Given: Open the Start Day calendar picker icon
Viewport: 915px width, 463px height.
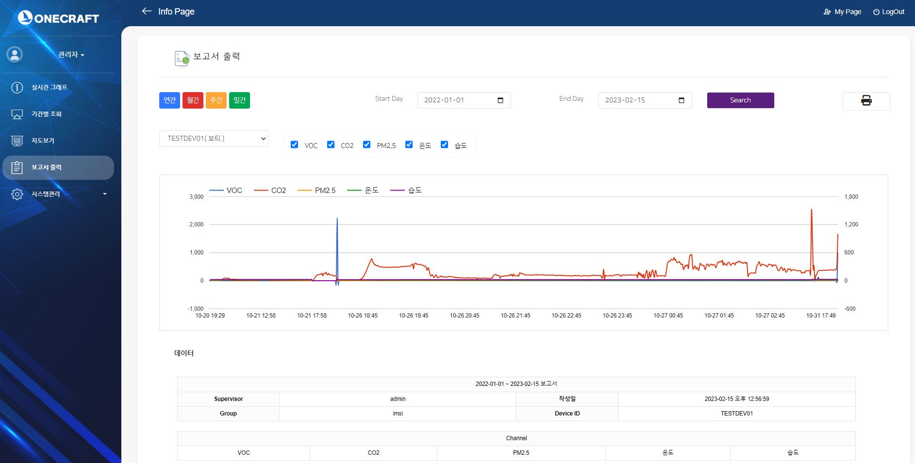Looking at the screenshot, I should pos(500,100).
